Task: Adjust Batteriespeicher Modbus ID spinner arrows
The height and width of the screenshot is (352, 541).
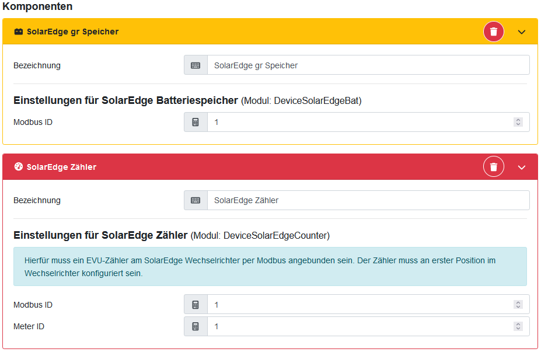Action: (518, 122)
